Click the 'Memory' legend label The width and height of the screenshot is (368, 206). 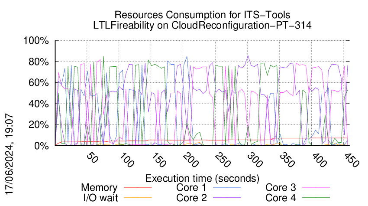click(99, 188)
